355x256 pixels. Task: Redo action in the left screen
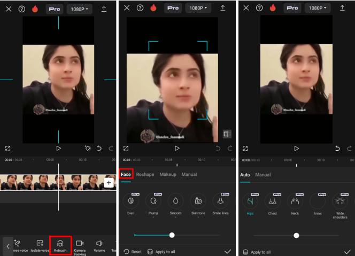click(111, 148)
